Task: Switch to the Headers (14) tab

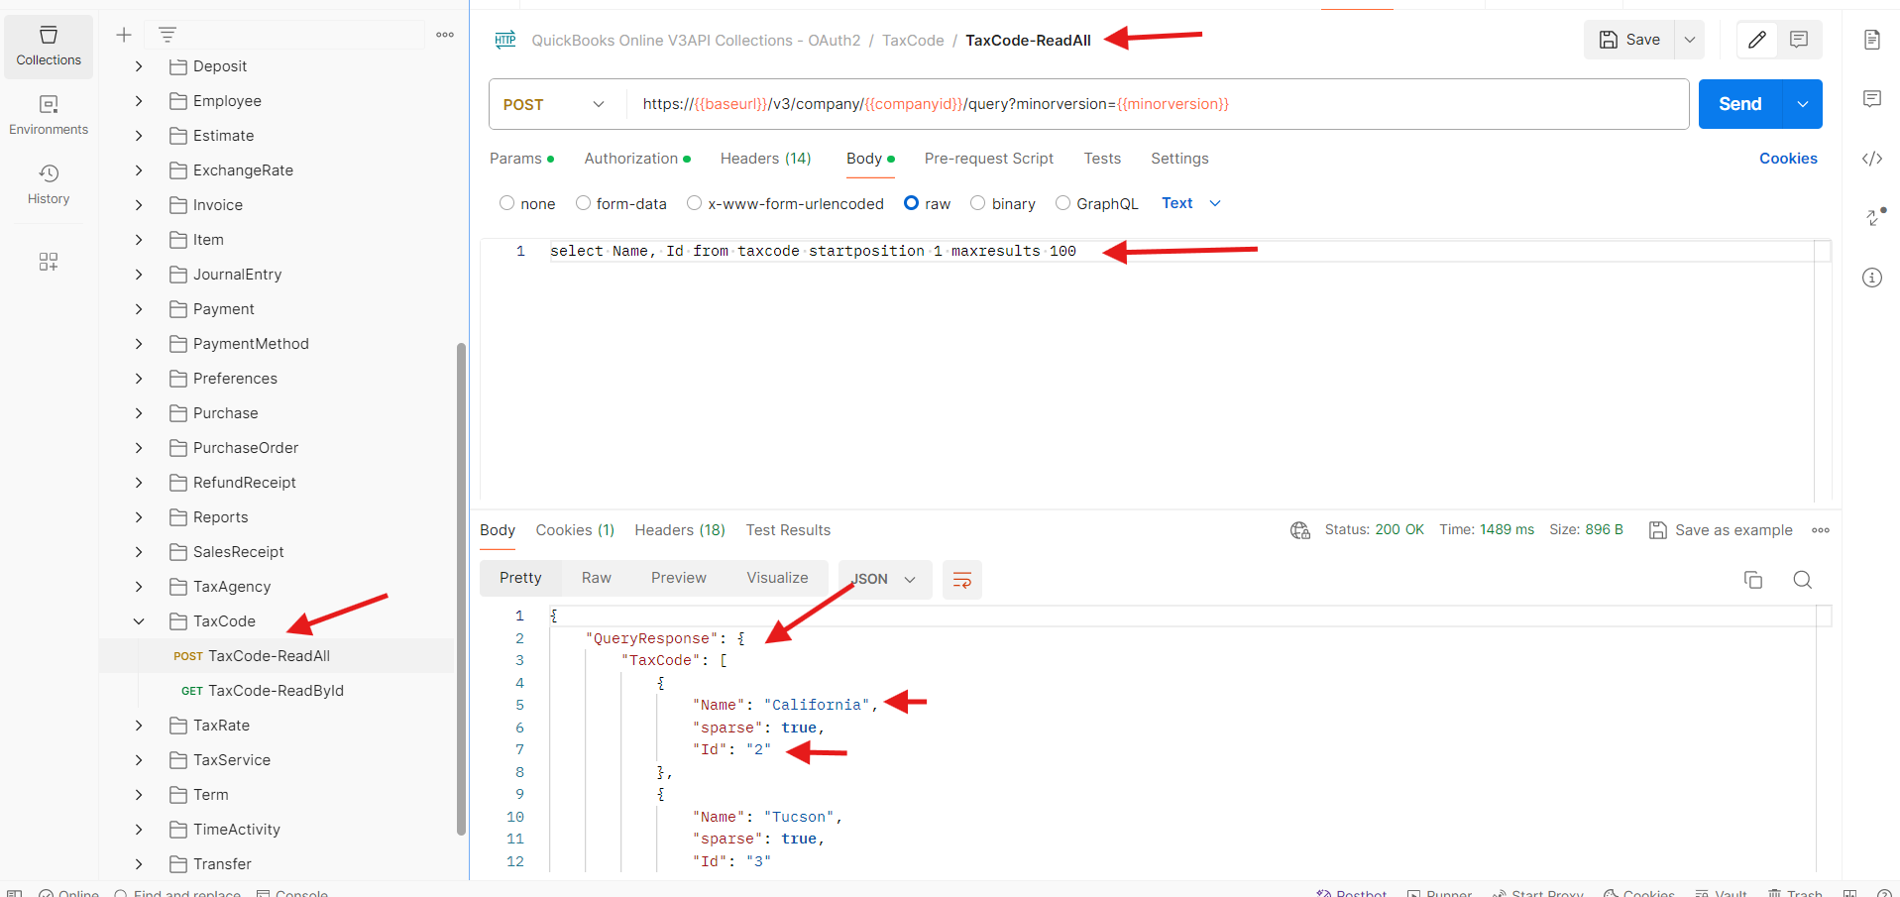Action: point(765,159)
